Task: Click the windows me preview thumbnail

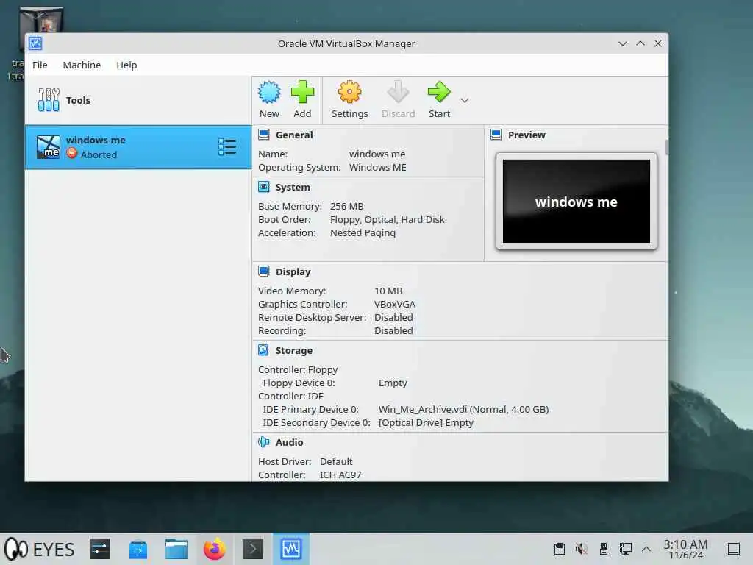Action: coord(577,202)
